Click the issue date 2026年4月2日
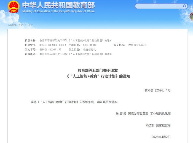 (161, 137)
